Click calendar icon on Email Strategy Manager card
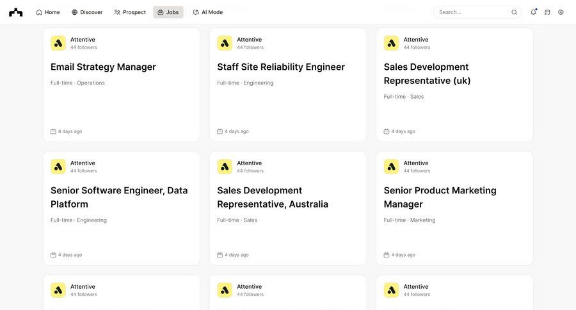 (x=53, y=131)
